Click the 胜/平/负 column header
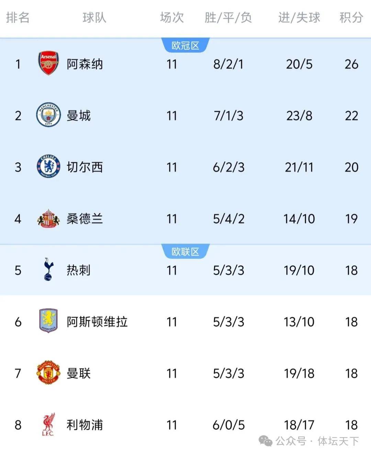This screenshot has height=456, width=371. coord(228,18)
